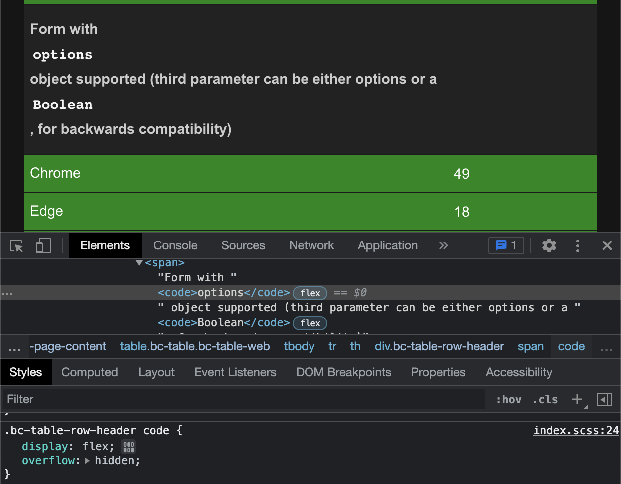The image size is (621, 484).
Task: Open the Sources tab
Action: [x=243, y=245]
